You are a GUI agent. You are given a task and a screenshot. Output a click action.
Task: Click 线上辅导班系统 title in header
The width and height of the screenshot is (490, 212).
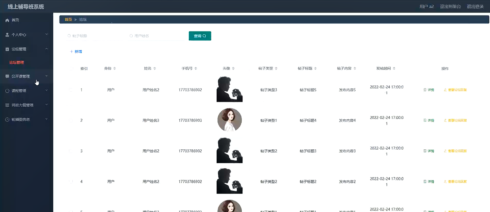click(26, 7)
